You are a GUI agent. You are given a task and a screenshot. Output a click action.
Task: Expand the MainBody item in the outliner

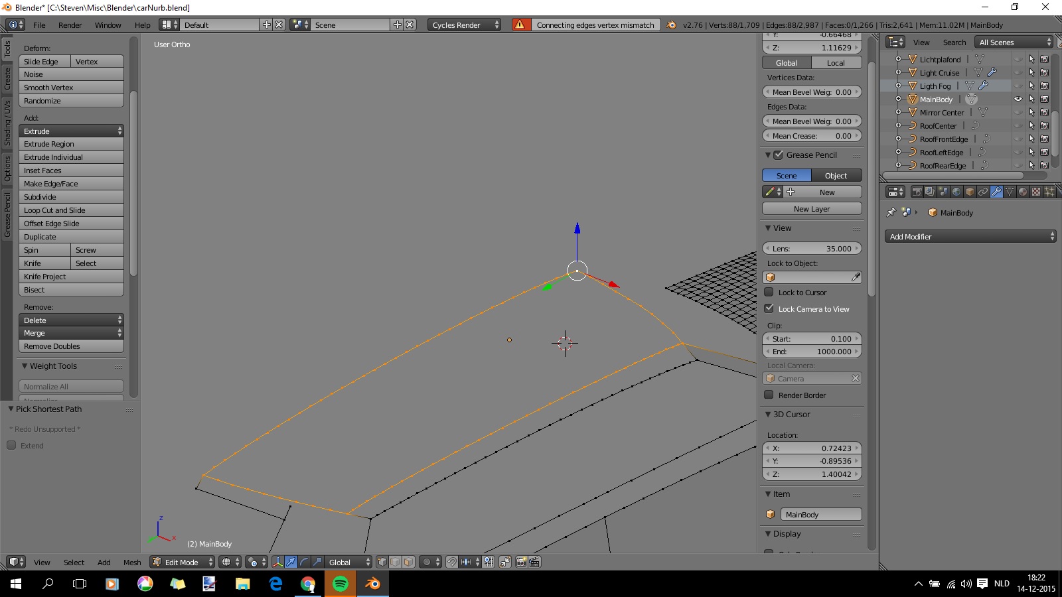tap(899, 99)
